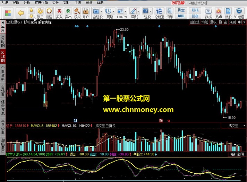247x182 pixels.
Task: Toggle the 均线 moving average button
Action: coord(205,22)
